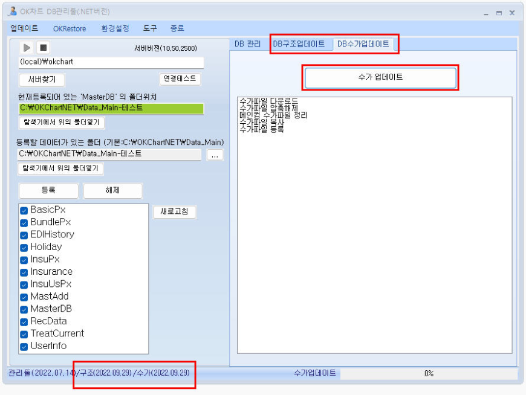This screenshot has width=526, height=395.
Task: Click the server name field (local)\okchart
Action: [111, 62]
